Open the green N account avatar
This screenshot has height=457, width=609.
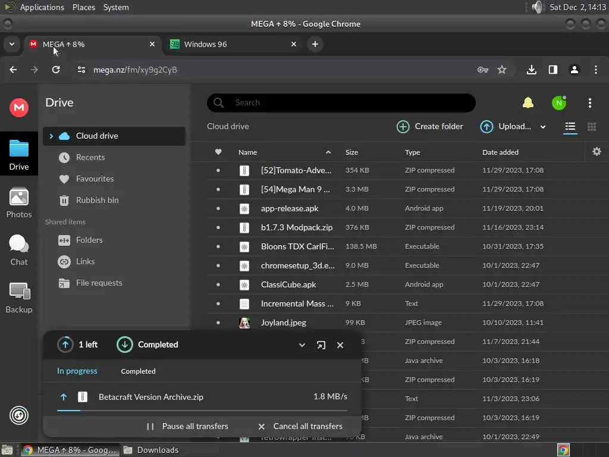[559, 103]
